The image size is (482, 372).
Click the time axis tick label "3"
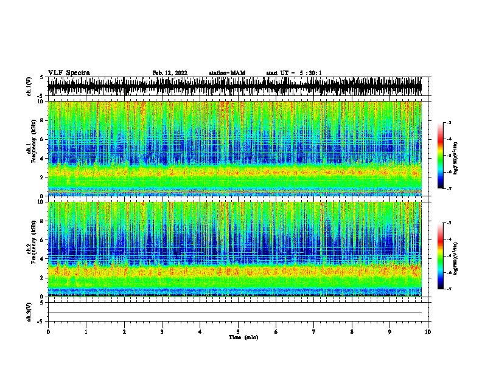click(162, 332)
